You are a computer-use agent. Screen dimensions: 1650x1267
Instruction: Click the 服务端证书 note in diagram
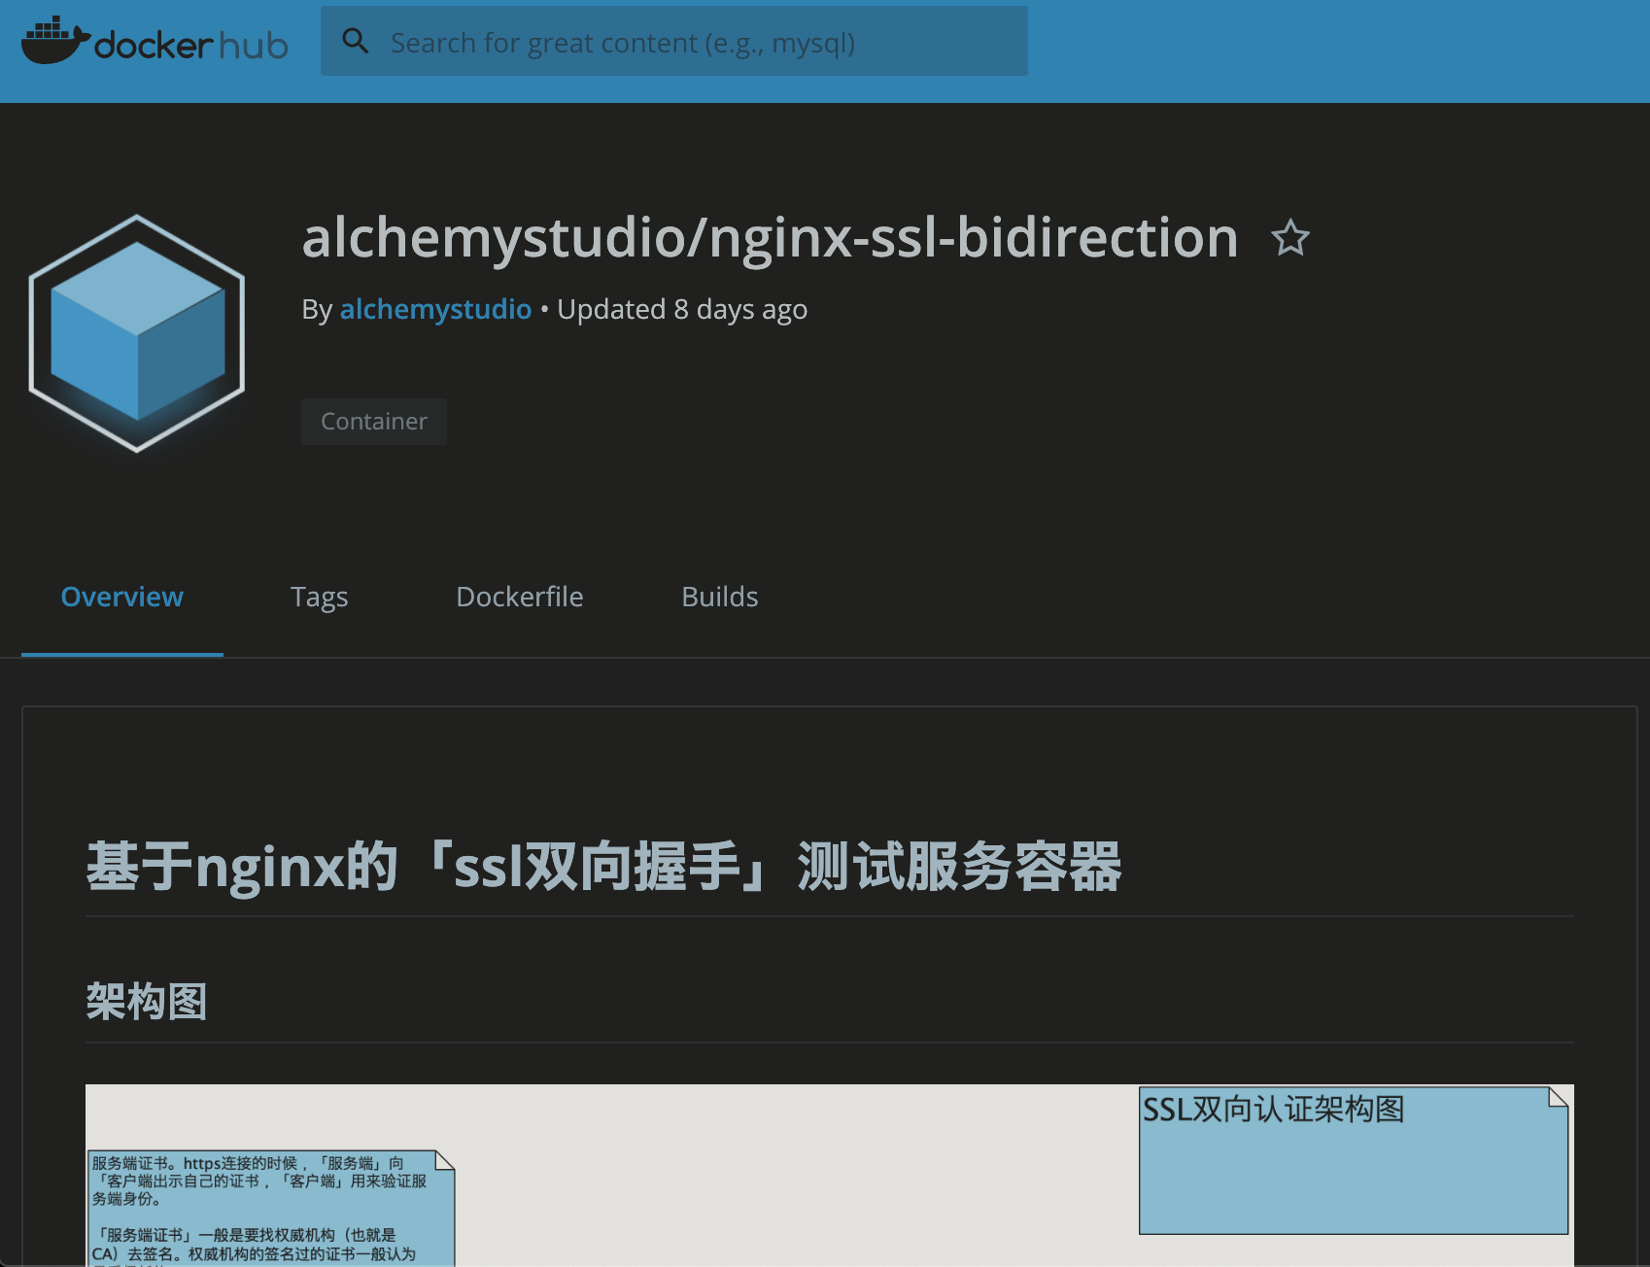tap(270, 1209)
